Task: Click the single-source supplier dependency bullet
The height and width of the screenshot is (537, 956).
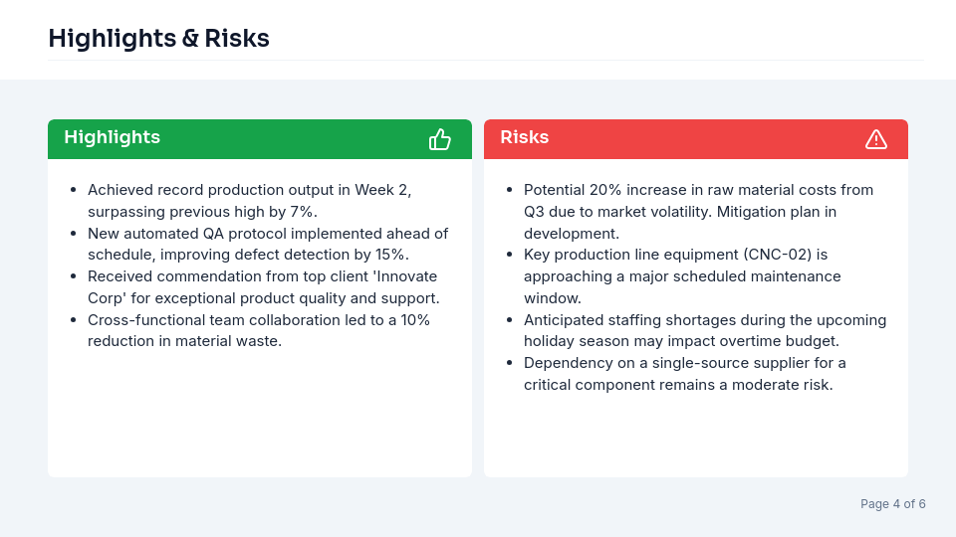Action: tap(684, 374)
